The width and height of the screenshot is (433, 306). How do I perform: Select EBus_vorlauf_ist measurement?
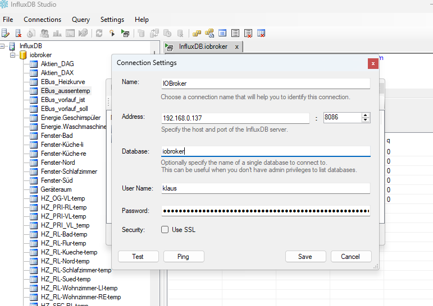(63, 100)
